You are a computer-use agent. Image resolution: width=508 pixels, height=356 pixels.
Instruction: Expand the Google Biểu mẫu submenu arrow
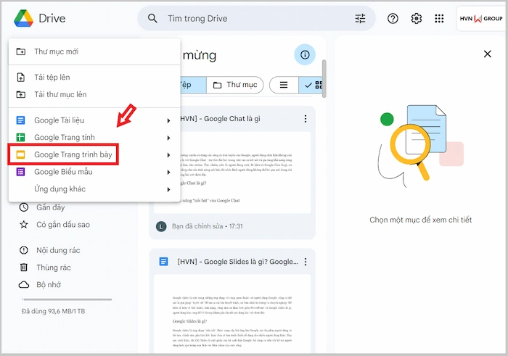[168, 172]
